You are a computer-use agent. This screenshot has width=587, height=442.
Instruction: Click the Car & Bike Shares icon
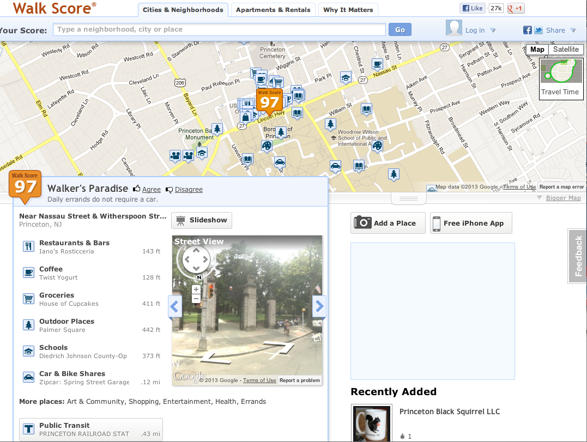(28, 377)
